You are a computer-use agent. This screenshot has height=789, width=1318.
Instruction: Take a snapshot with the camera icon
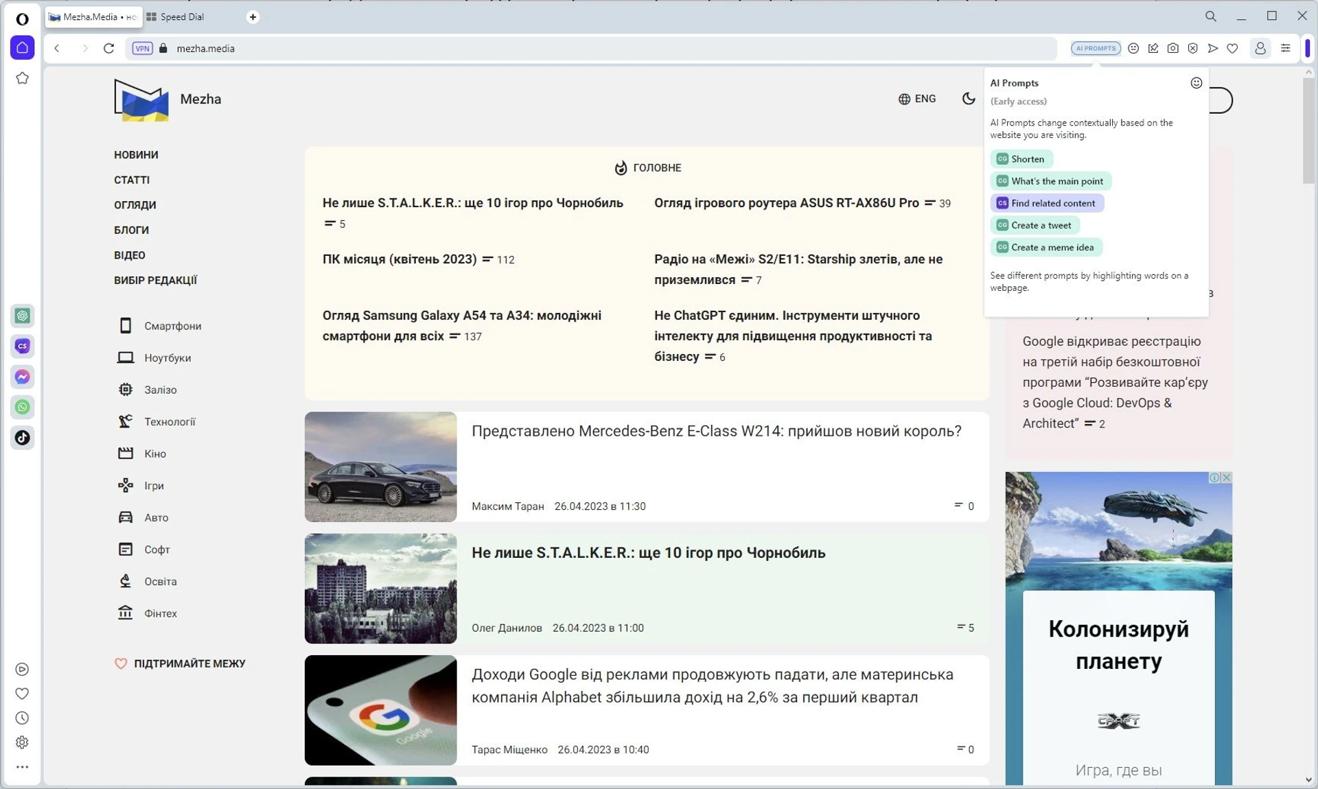pyautogui.click(x=1173, y=48)
